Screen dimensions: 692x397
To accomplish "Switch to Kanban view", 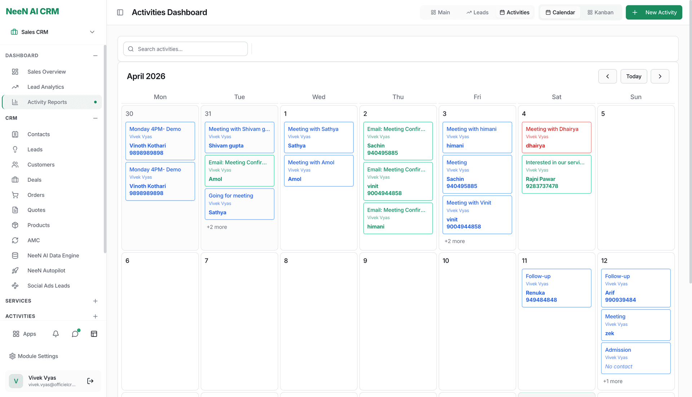I will (600, 13).
